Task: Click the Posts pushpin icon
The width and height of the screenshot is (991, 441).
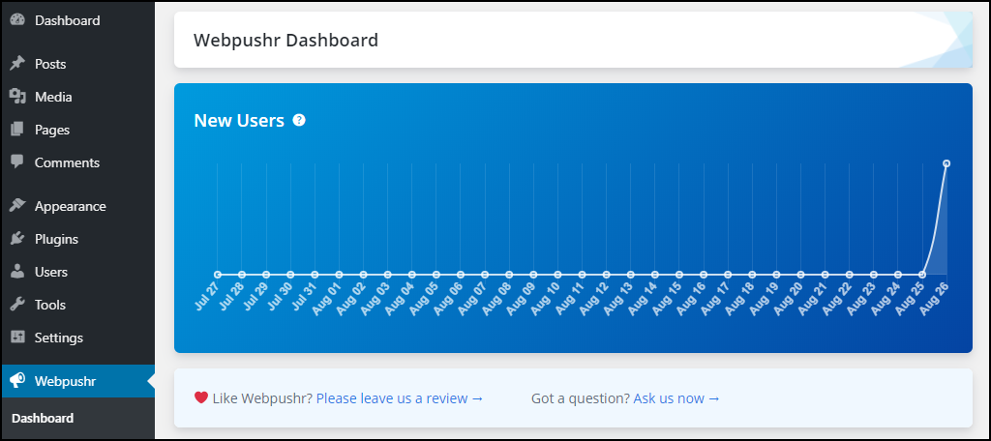Action: point(17,64)
